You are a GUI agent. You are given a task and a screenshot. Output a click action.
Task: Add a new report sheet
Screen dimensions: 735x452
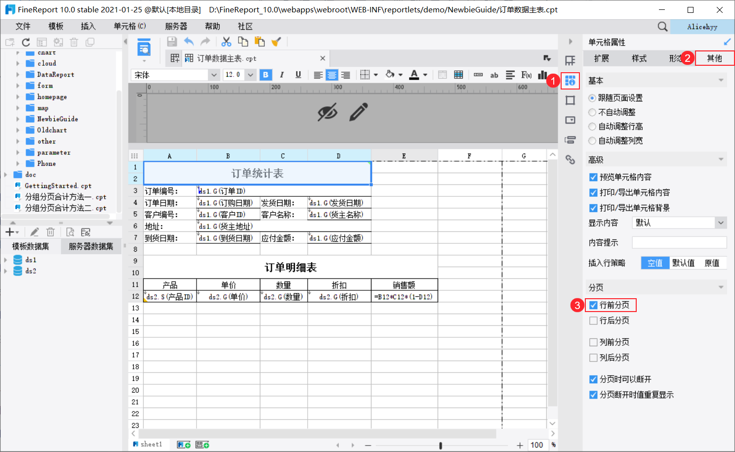[x=184, y=445]
